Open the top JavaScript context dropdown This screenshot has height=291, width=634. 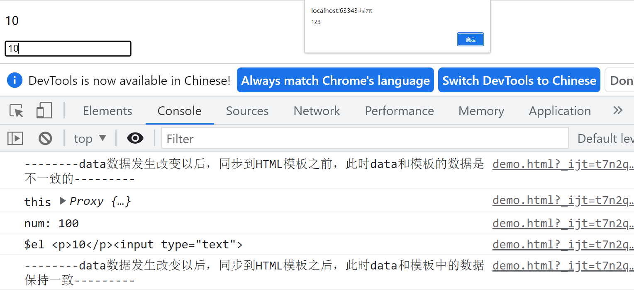[90, 139]
